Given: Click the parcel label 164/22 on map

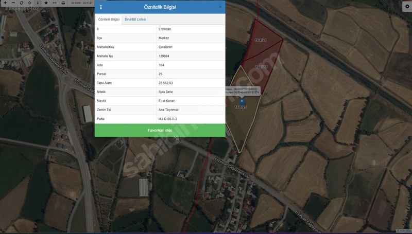Looking at the screenshot, I should [x=262, y=67].
